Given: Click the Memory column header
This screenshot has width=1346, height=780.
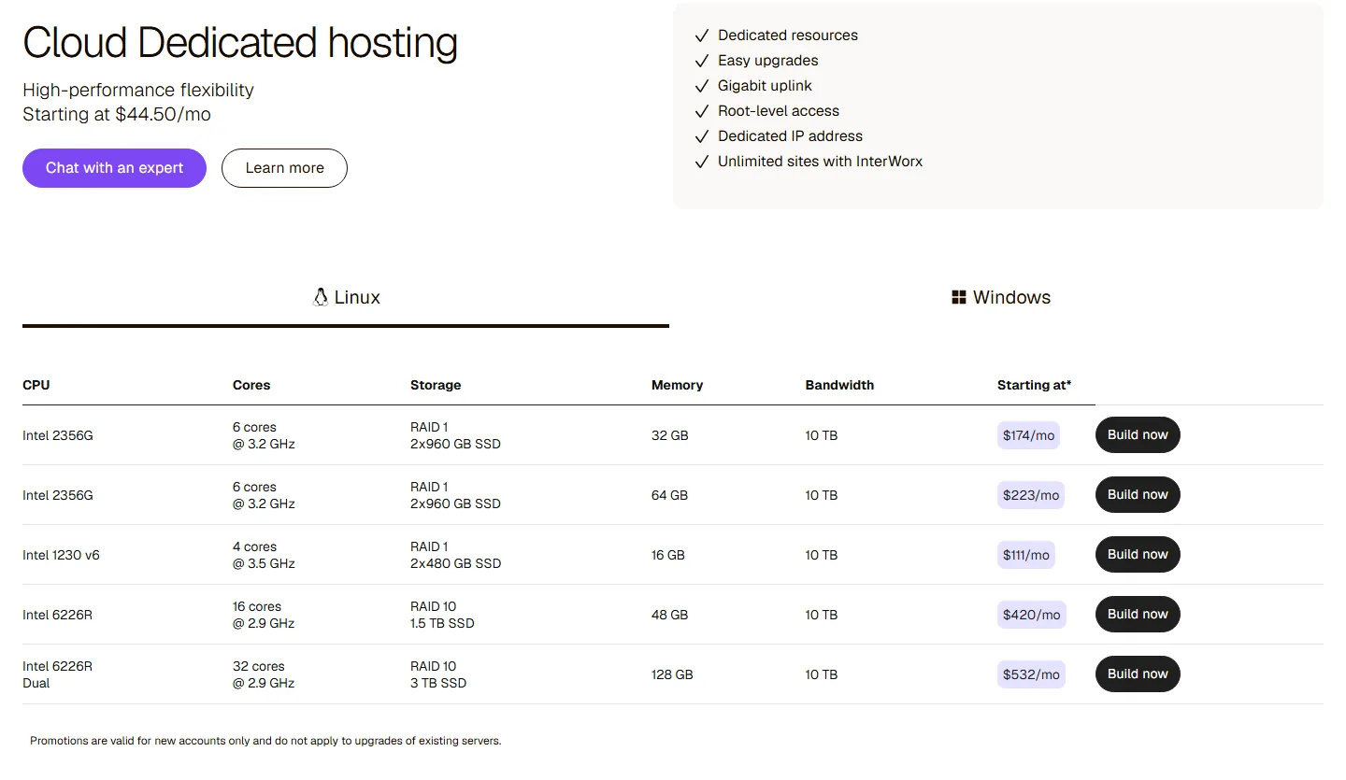Looking at the screenshot, I should click(x=677, y=385).
